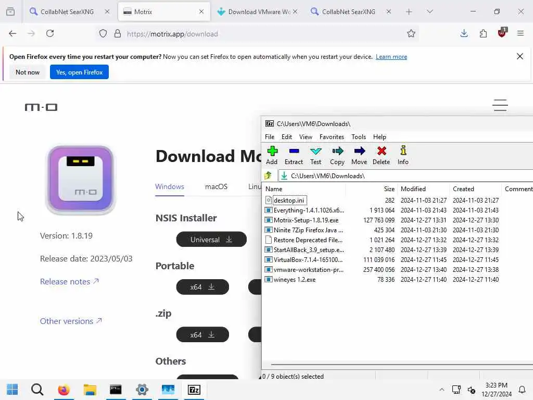The width and height of the screenshot is (533, 400).
Task: Open the 7-Zip Tools menu
Action: [359, 137]
